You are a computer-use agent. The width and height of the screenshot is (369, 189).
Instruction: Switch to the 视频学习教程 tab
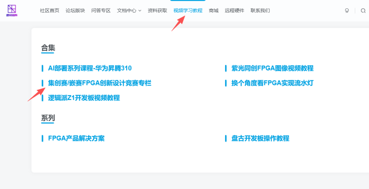coord(188,11)
